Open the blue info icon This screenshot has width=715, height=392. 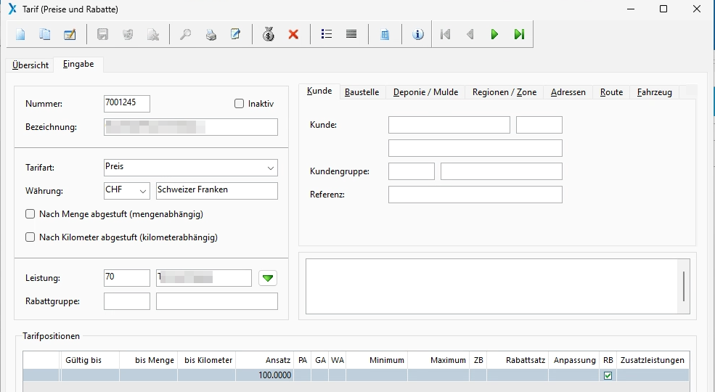(x=417, y=34)
